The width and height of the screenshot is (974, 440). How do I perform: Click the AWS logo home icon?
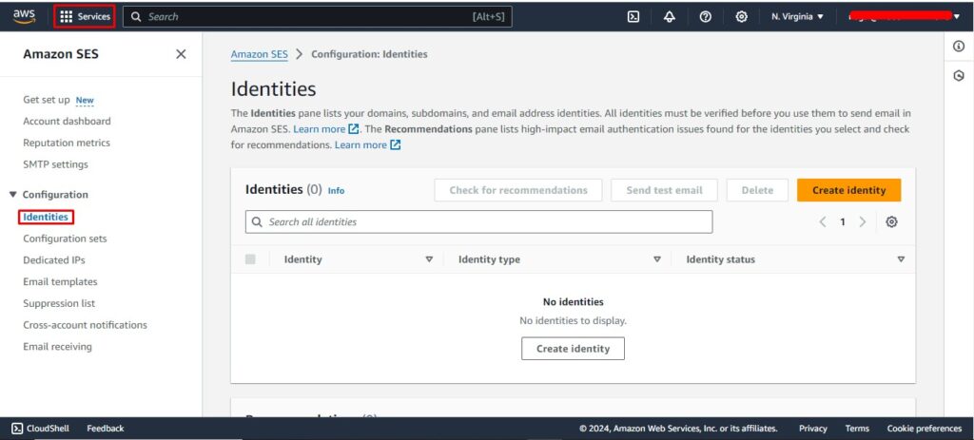(24, 17)
